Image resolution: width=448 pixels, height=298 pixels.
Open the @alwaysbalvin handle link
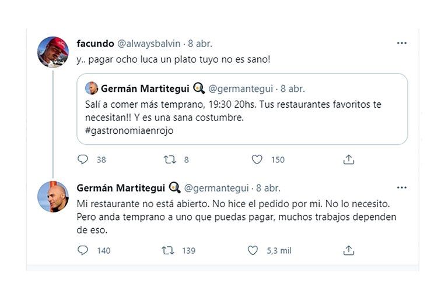[x=150, y=44]
